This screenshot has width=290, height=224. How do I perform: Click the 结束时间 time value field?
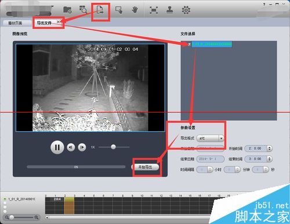256,159
